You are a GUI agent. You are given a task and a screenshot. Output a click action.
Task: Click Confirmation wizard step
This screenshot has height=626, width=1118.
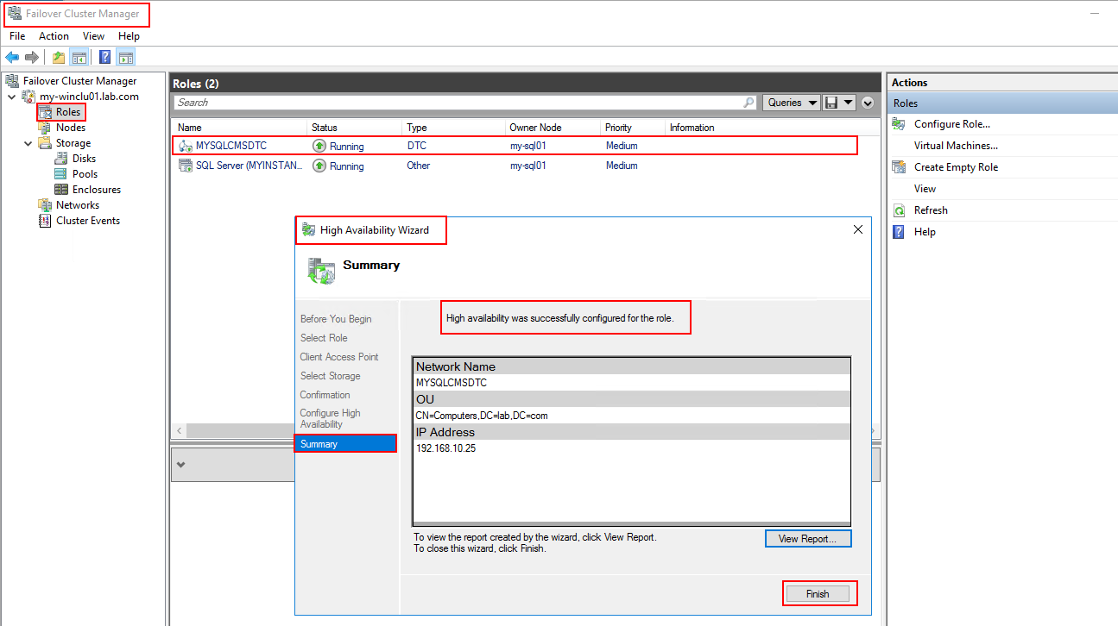click(x=325, y=395)
